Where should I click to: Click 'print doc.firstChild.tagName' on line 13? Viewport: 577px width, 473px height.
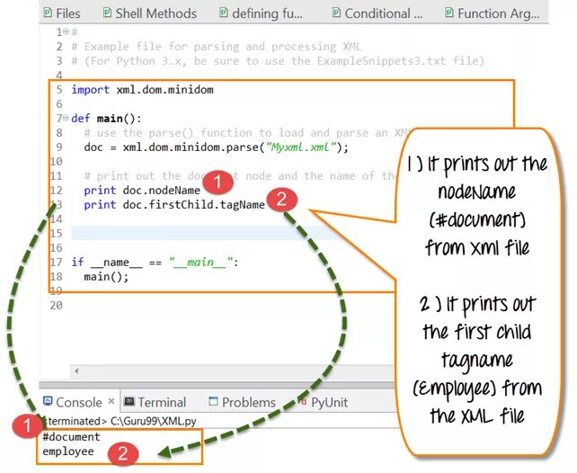[x=174, y=205]
